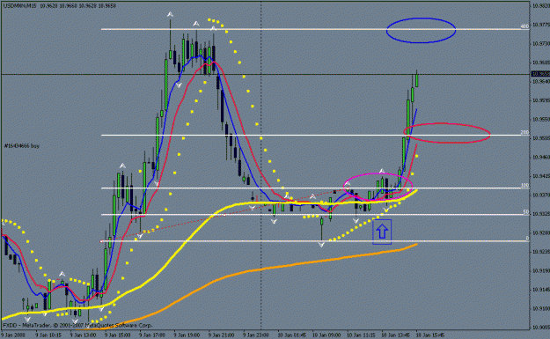Click the USDMXN,M15 chart title text
The height and width of the screenshot is (339, 550).
(x=19, y=5)
